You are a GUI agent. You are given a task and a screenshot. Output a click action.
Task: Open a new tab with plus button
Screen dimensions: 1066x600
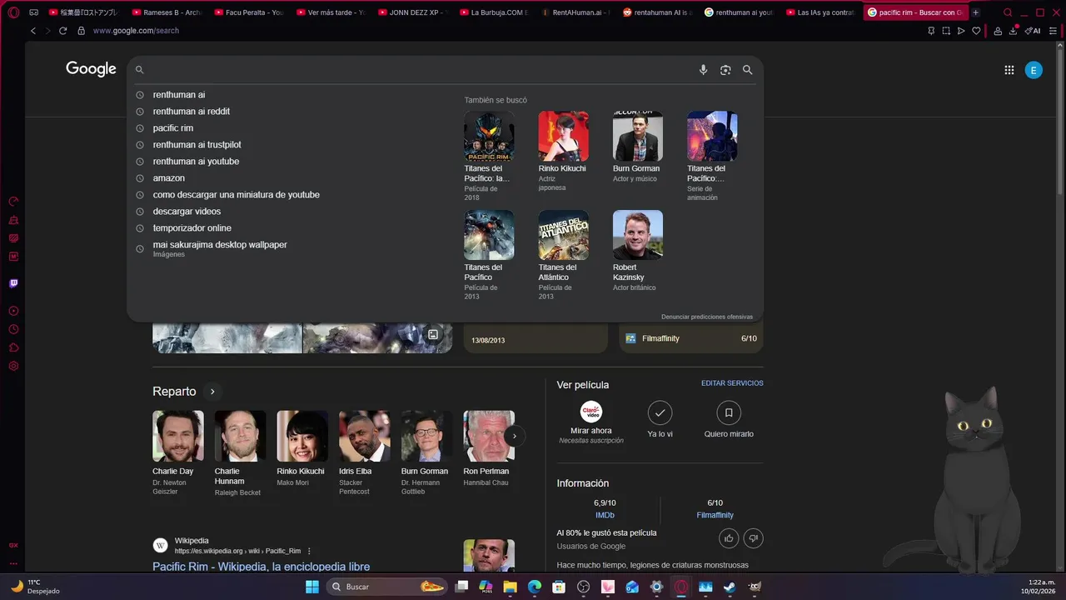pyautogui.click(x=976, y=12)
